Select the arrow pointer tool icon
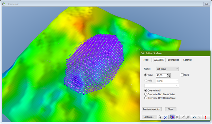This screenshot has height=124, width=212. pos(160,117)
